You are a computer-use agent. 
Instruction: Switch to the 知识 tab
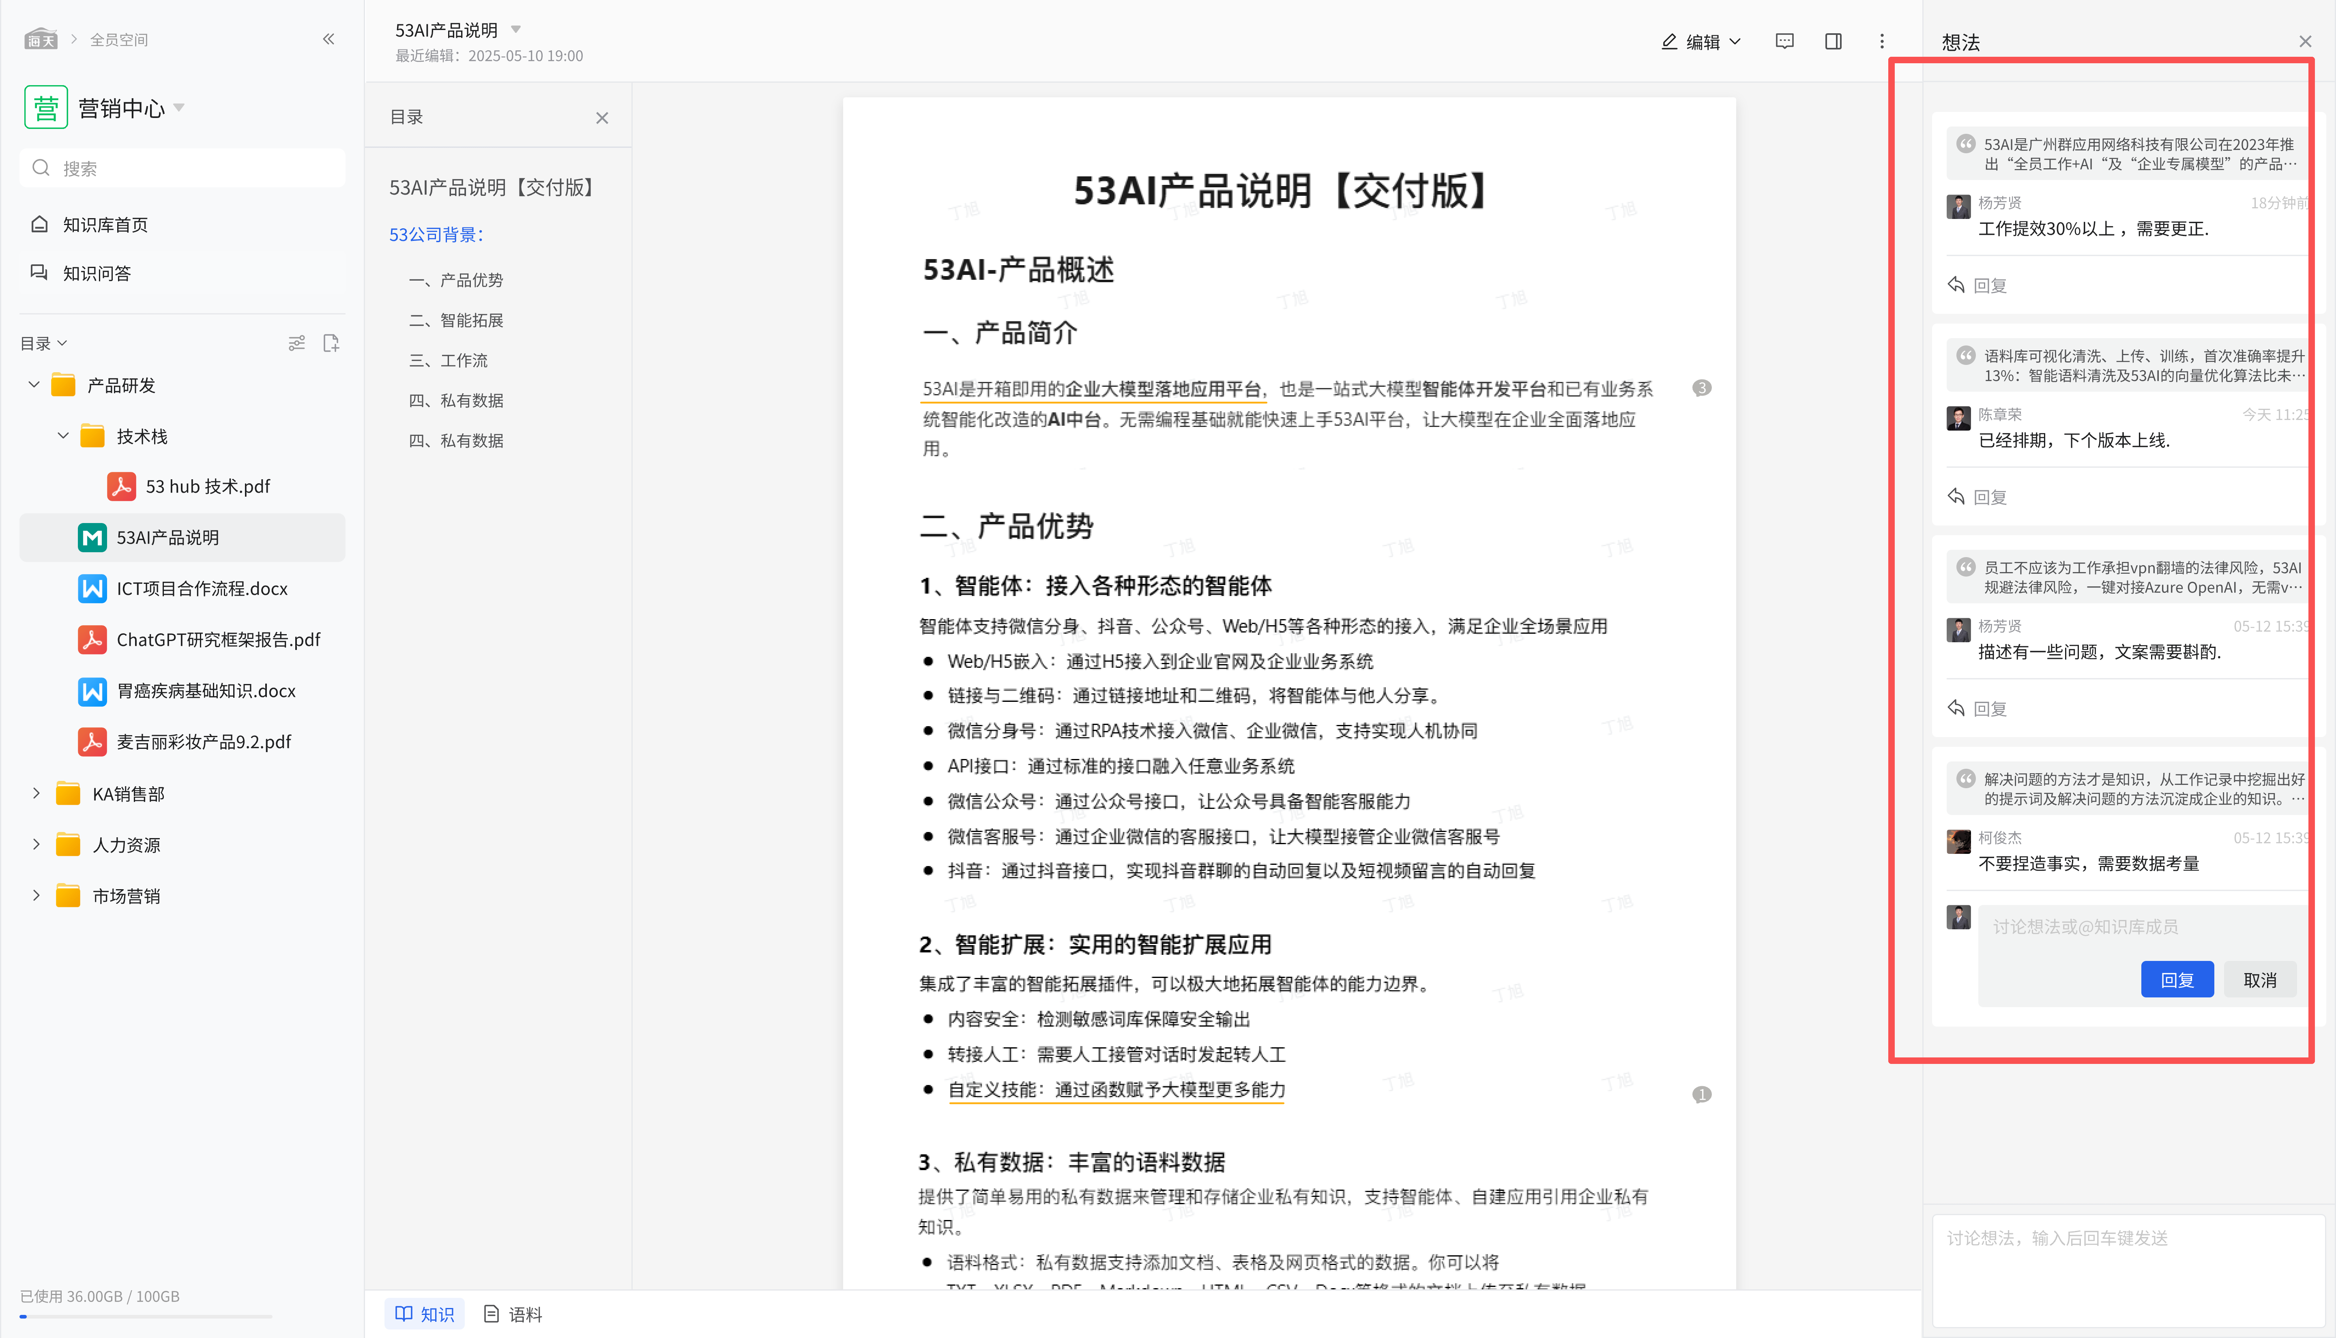click(x=425, y=1314)
